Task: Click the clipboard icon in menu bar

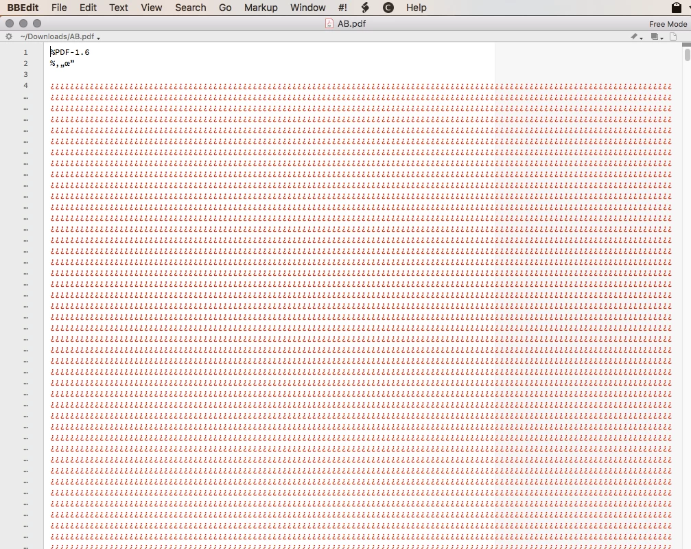Action: pyautogui.click(x=677, y=8)
